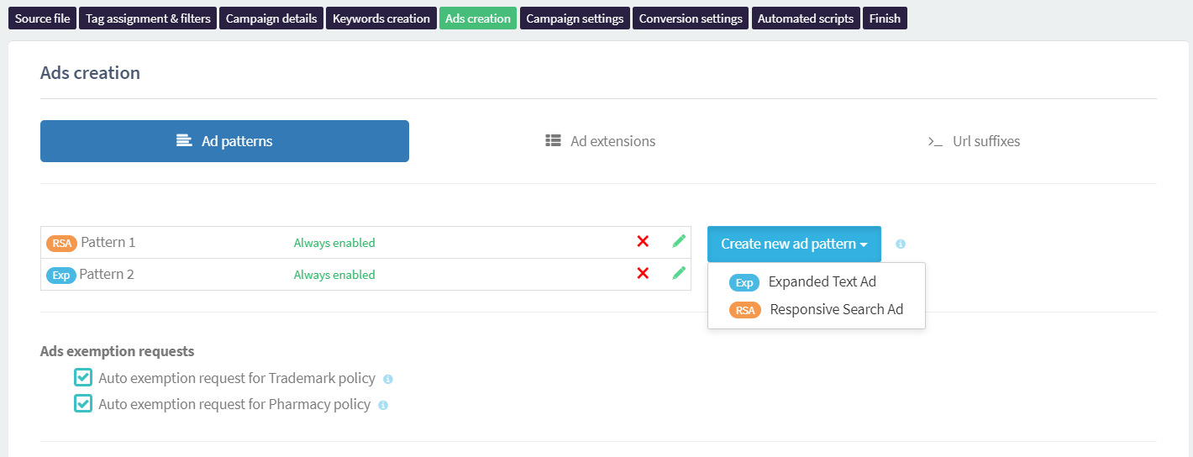Edit Pattern 2 using the pencil icon
This screenshot has width=1193, height=457.
click(679, 273)
